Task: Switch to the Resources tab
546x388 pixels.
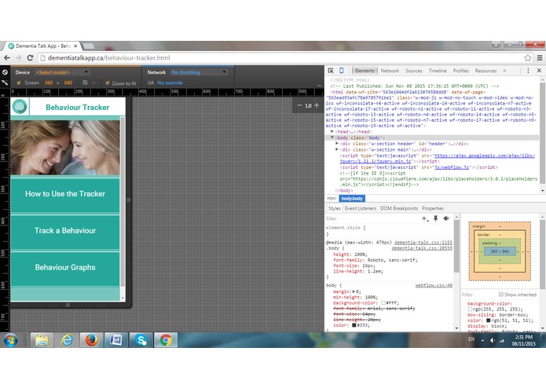Action: click(x=486, y=71)
